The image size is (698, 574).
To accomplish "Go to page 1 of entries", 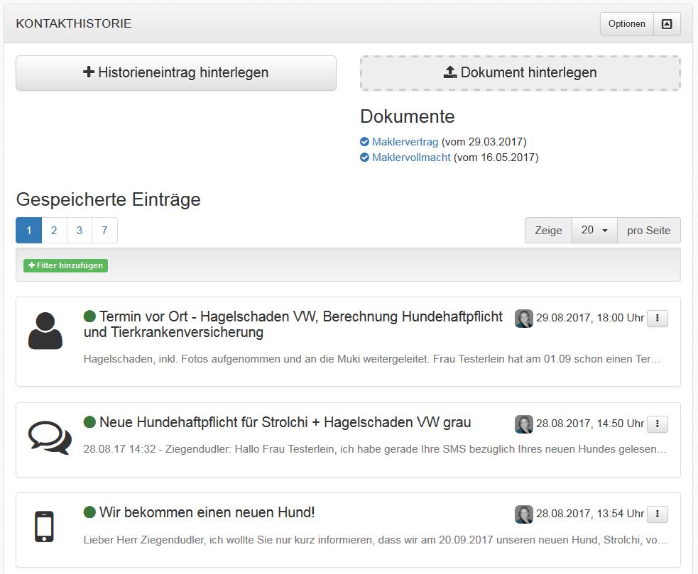I will click(29, 231).
